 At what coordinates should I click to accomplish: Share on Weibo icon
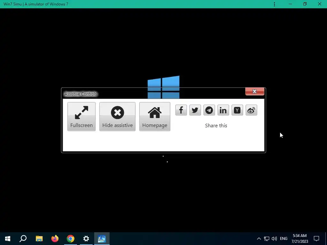point(251,110)
